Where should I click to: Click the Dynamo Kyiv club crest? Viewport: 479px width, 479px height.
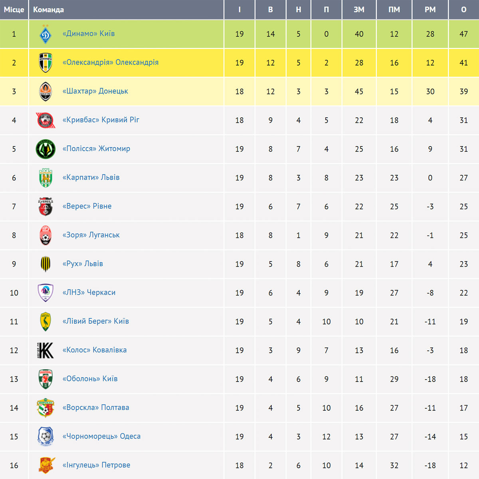tap(46, 34)
